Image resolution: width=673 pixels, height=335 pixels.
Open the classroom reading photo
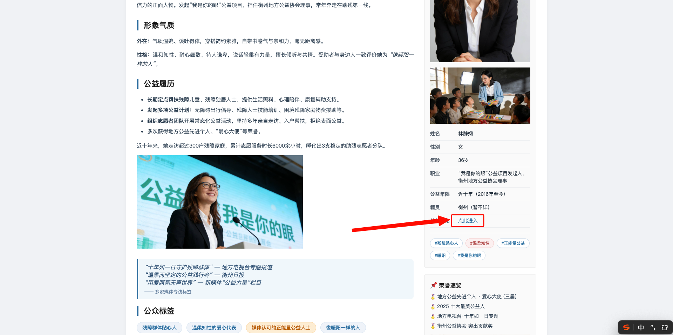[480, 95]
